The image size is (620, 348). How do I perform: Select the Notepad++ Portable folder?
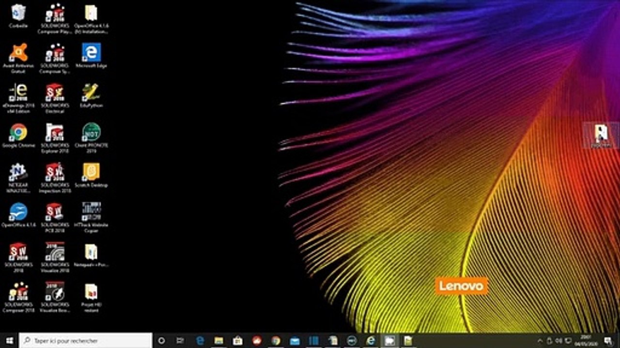click(x=91, y=255)
